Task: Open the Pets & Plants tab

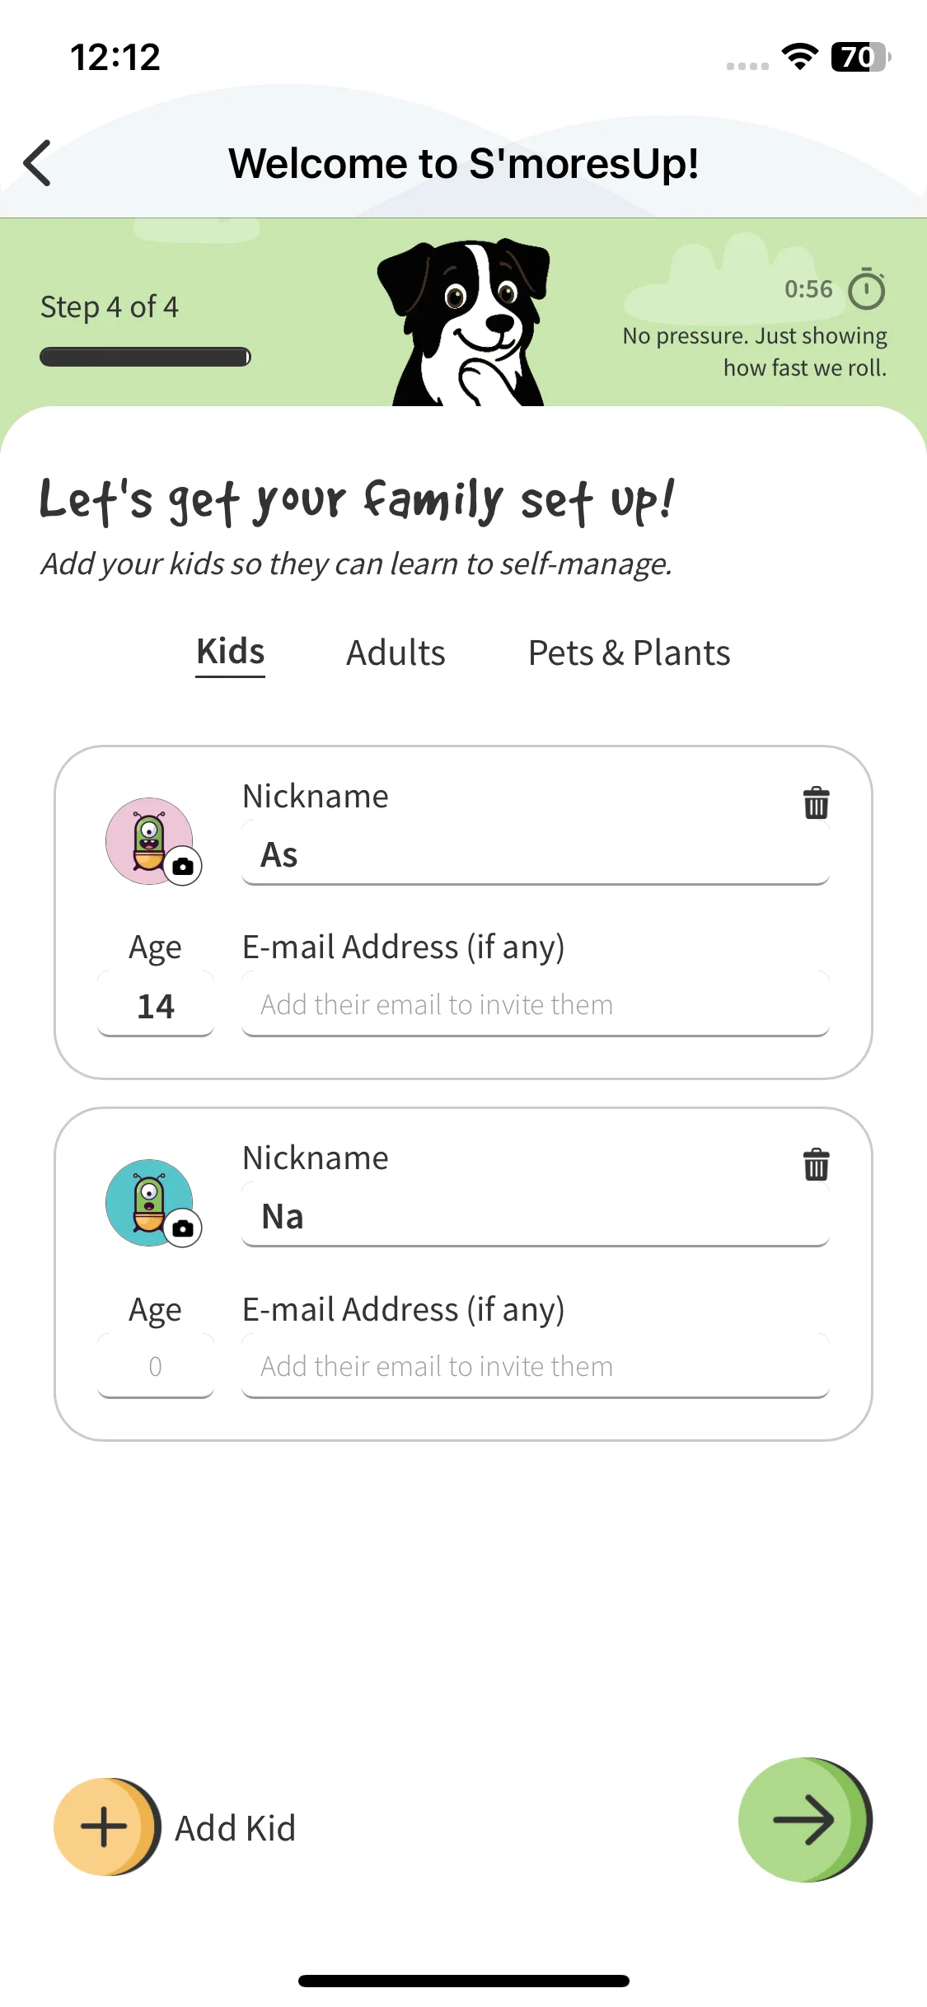Action: [x=629, y=653]
